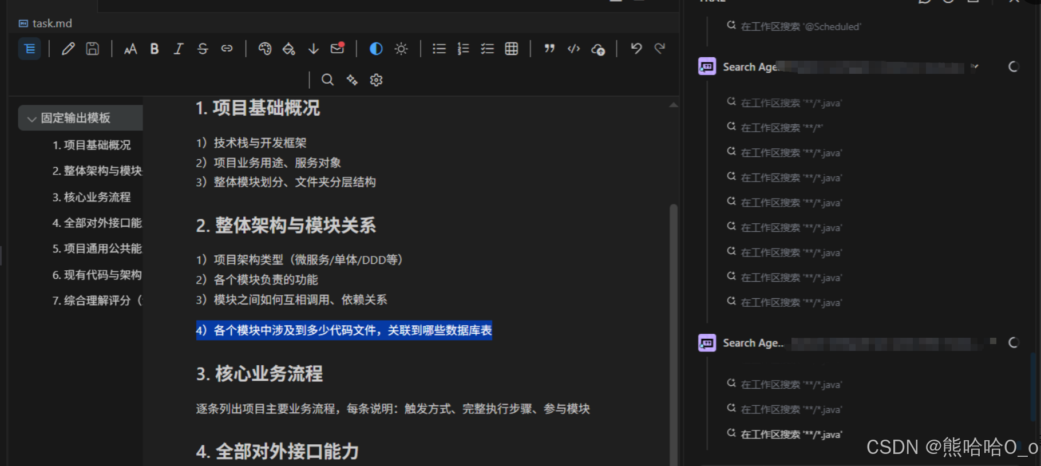Click the line 3) 整体模块划分、文件夹分层结构
1041x466 pixels.
pos(286,183)
